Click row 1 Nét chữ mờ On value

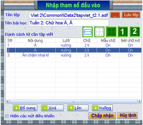pyautogui.click(x=130, y=45)
